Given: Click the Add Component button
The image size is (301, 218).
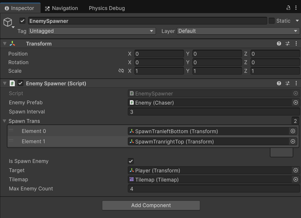Looking at the screenshot, I should (x=151, y=205).
